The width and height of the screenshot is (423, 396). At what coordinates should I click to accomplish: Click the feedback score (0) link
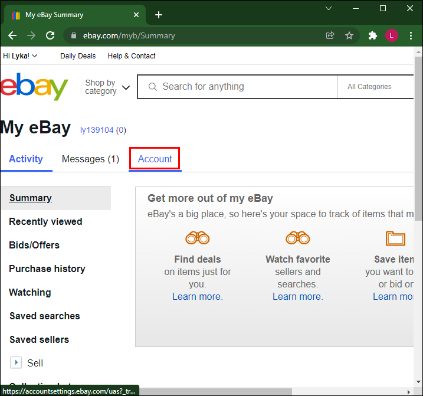[121, 130]
